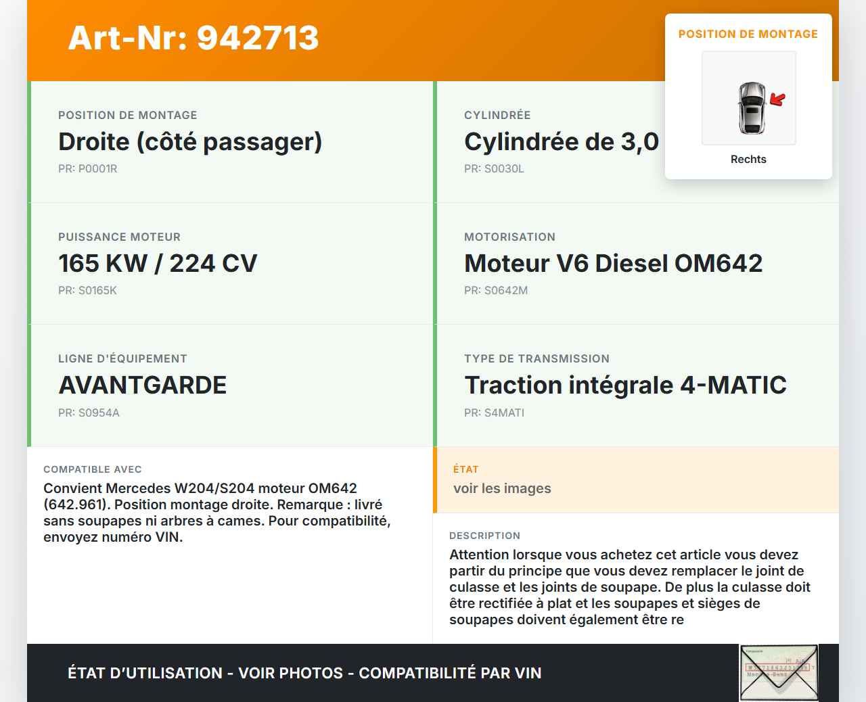Click the car top-view mounting position image
The image size is (866, 702).
click(749, 98)
